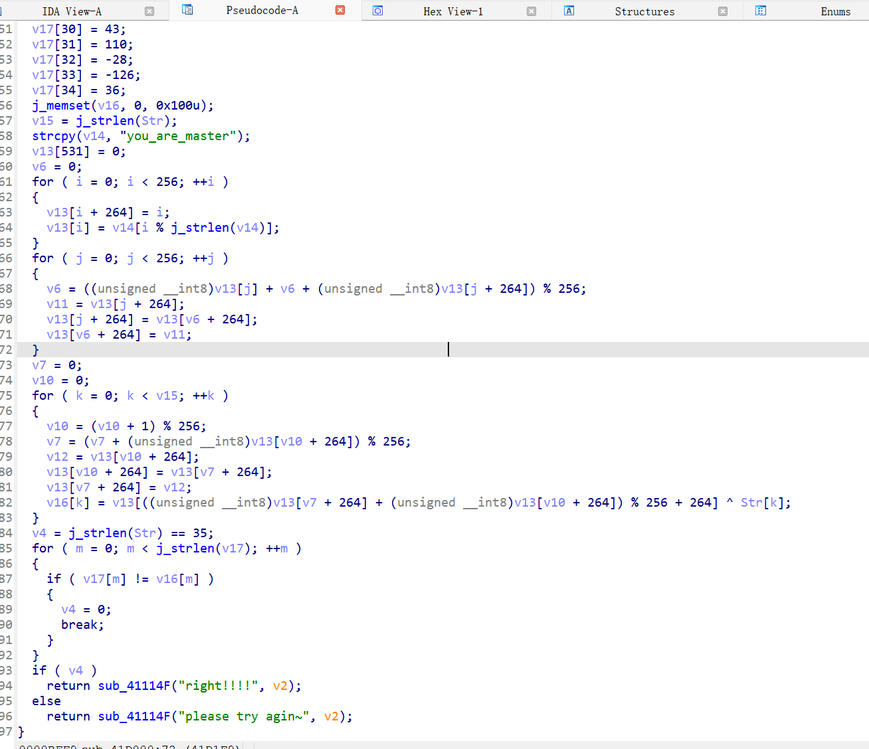The width and height of the screenshot is (869, 749).
Task: Click the for loop header using i
Action: 130,182
